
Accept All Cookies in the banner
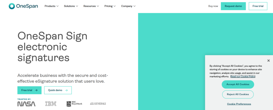point(238,84)
